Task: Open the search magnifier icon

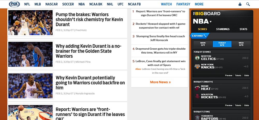Action: coord(248,4)
